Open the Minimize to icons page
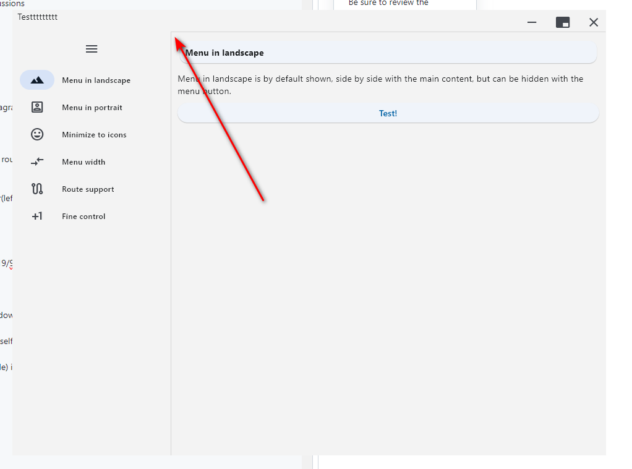 [93, 134]
